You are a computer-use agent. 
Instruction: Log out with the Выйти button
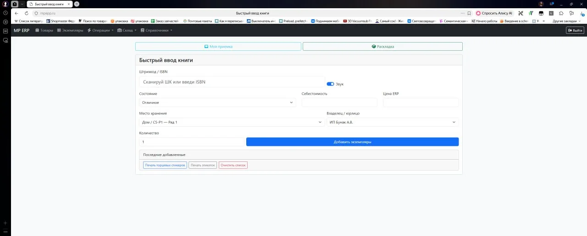pos(575,30)
